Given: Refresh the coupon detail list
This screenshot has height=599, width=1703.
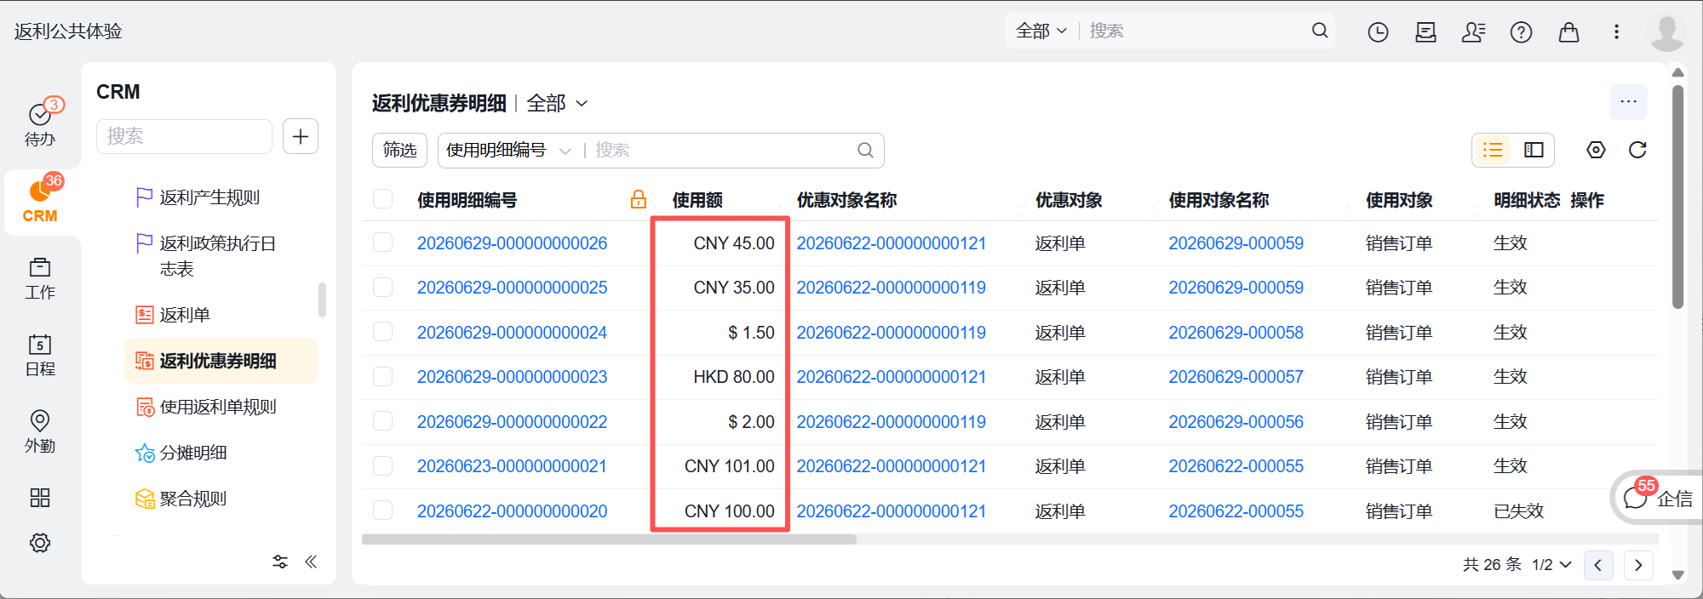Looking at the screenshot, I should (x=1637, y=150).
